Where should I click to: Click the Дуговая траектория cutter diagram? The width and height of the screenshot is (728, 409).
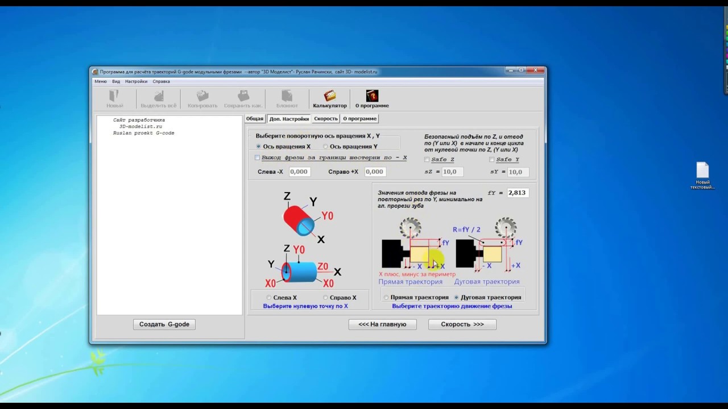[489, 245]
